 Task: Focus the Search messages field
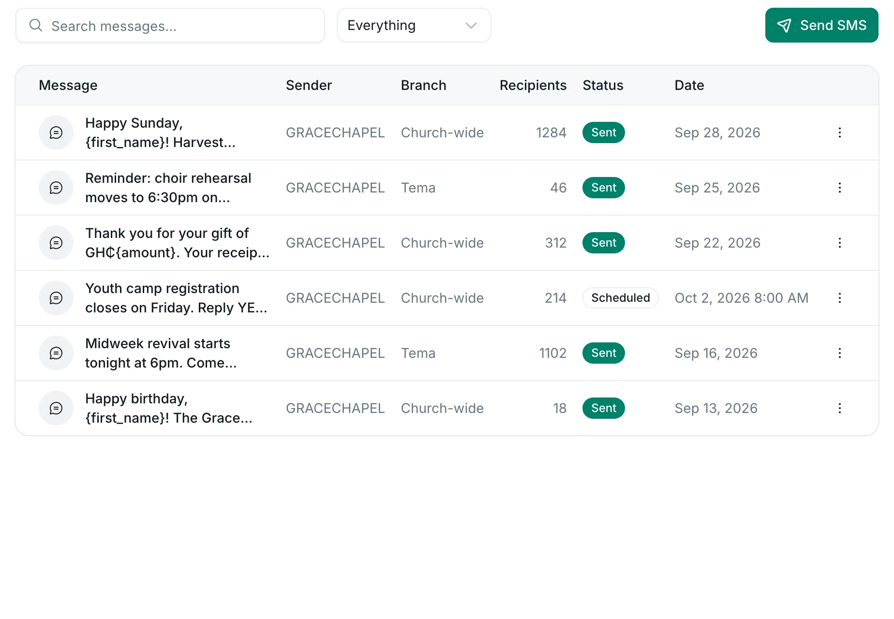pyautogui.click(x=170, y=25)
